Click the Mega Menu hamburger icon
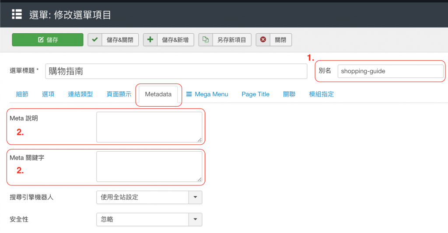 click(189, 94)
